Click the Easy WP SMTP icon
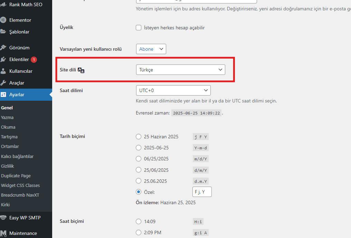This screenshot has height=238, width=351. click(x=3, y=217)
